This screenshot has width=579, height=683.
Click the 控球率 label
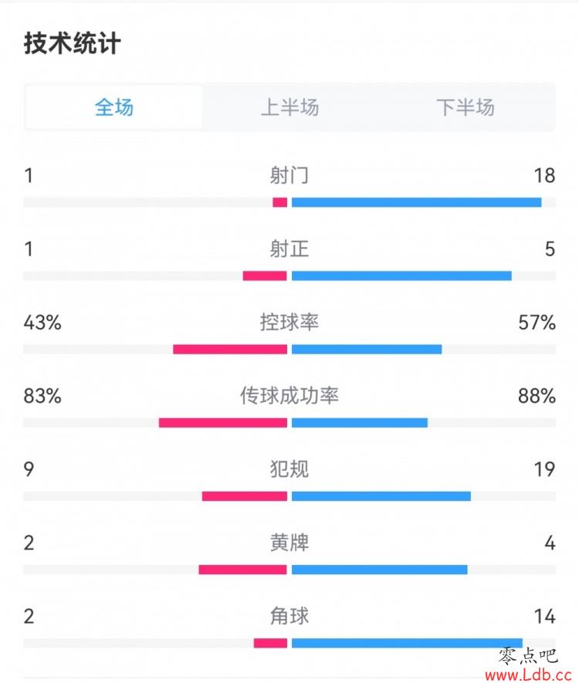click(289, 323)
